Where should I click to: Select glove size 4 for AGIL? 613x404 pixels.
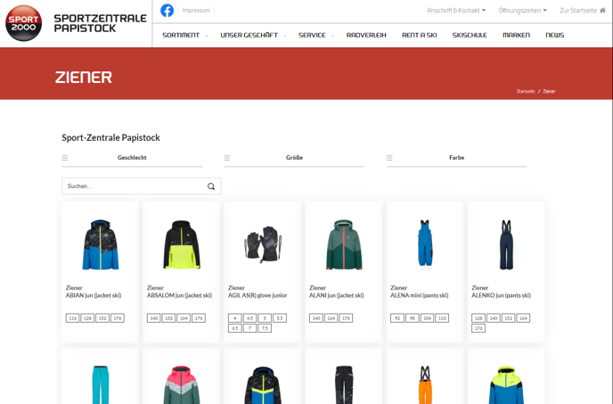235,318
